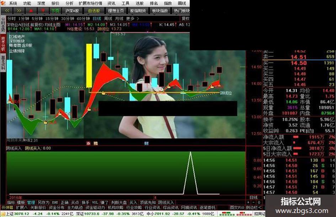
Task: Open the 选股 menu
Action: click(x=139, y=4)
